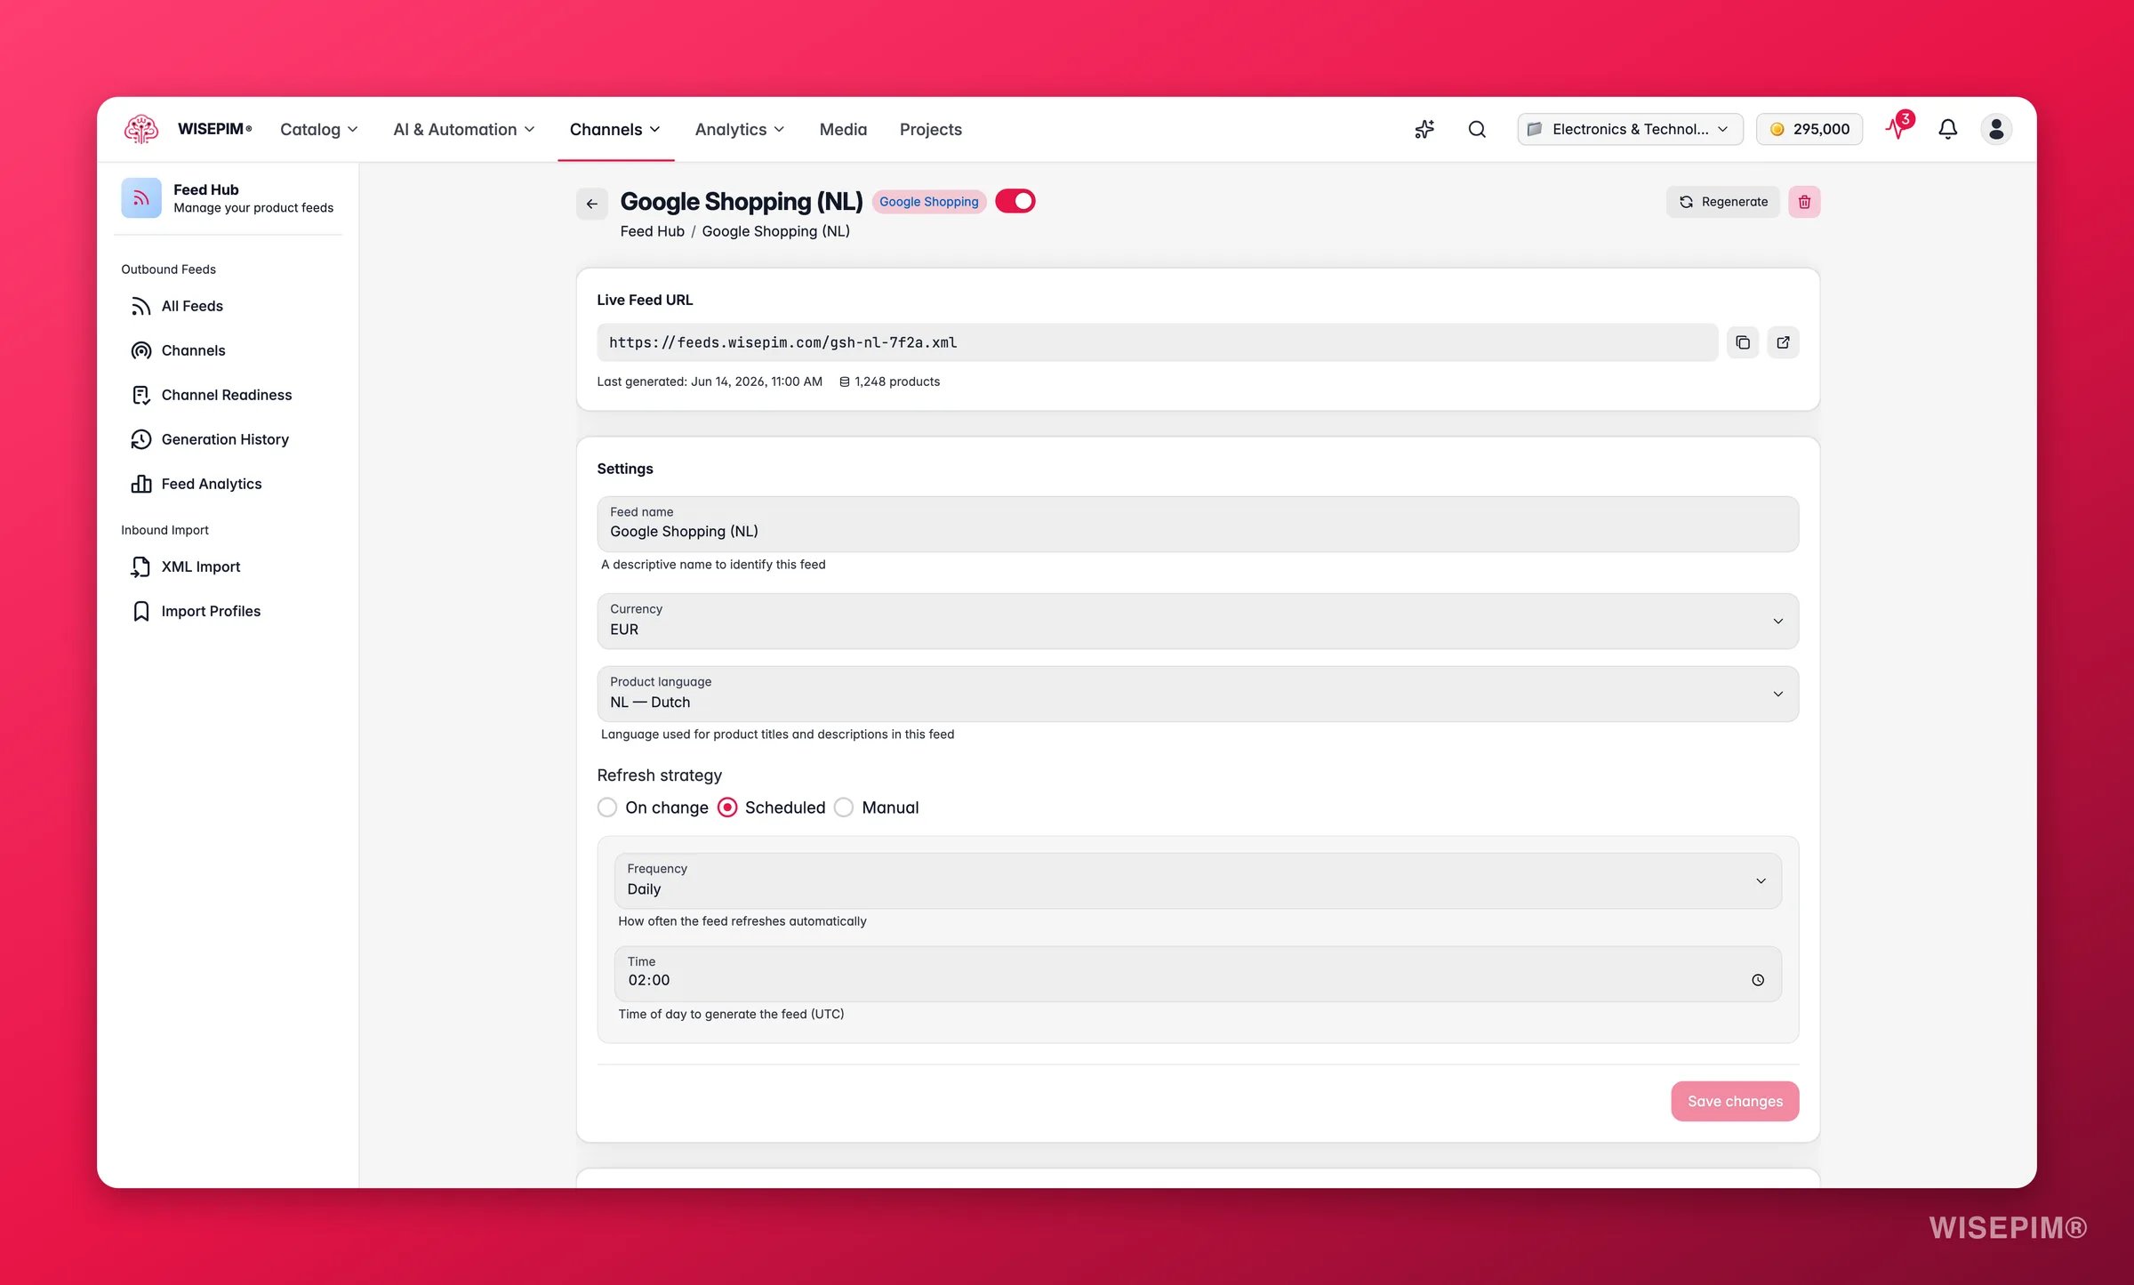The width and height of the screenshot is (2134, 1285).
Task: Click the Feed Hub RSS icon
Action: 141,197
